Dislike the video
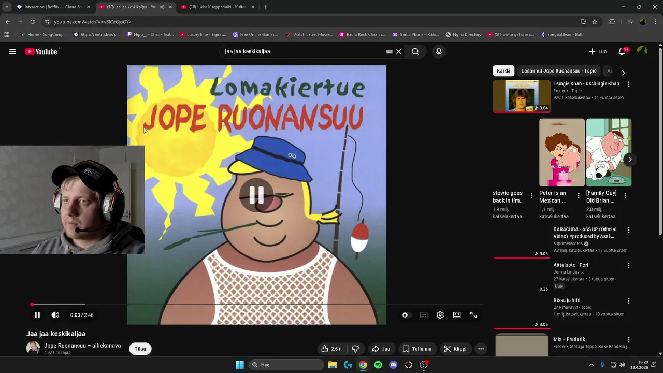 tap(355, 349)
